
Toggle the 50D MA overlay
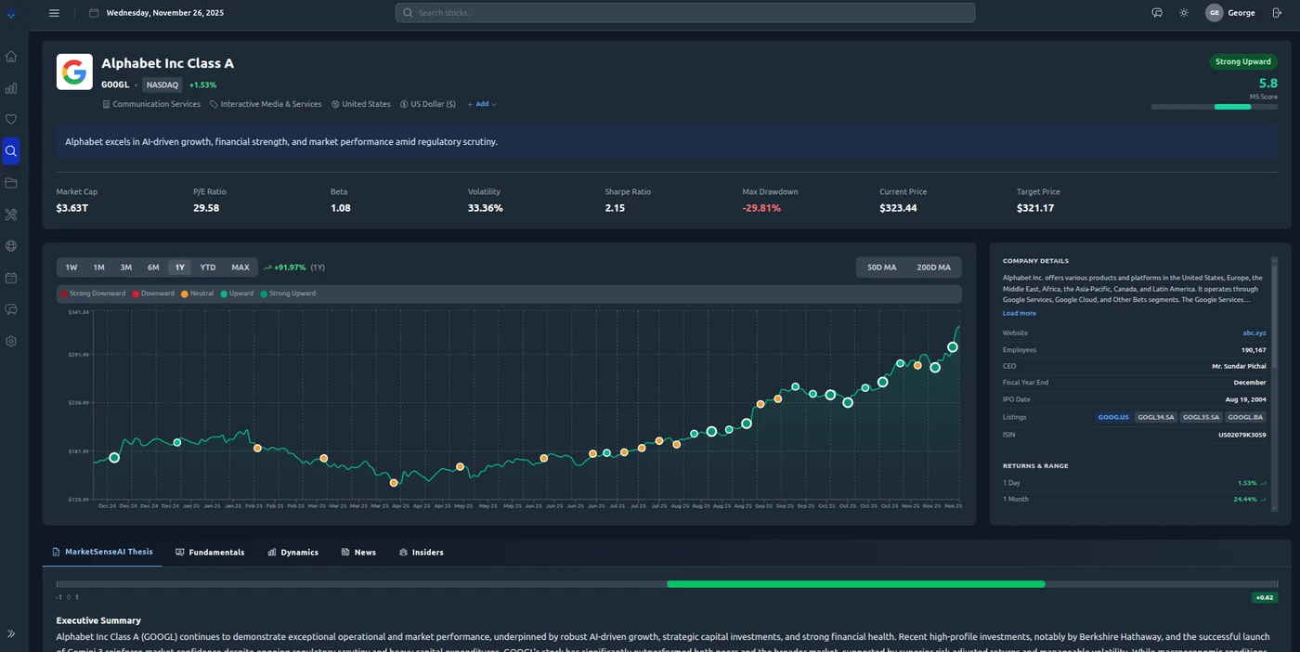coord(882,267)
